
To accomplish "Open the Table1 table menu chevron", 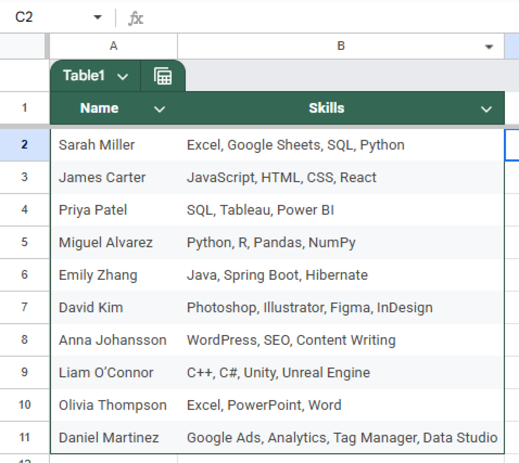I will [123, 76].
